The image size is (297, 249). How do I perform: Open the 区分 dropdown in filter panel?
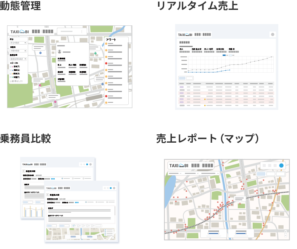[x=18, y=43]
